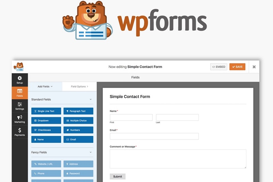This screenshot has height=182, width=273.
Task: Add a Paragraph Text field
Action: (x=78, y=111)
